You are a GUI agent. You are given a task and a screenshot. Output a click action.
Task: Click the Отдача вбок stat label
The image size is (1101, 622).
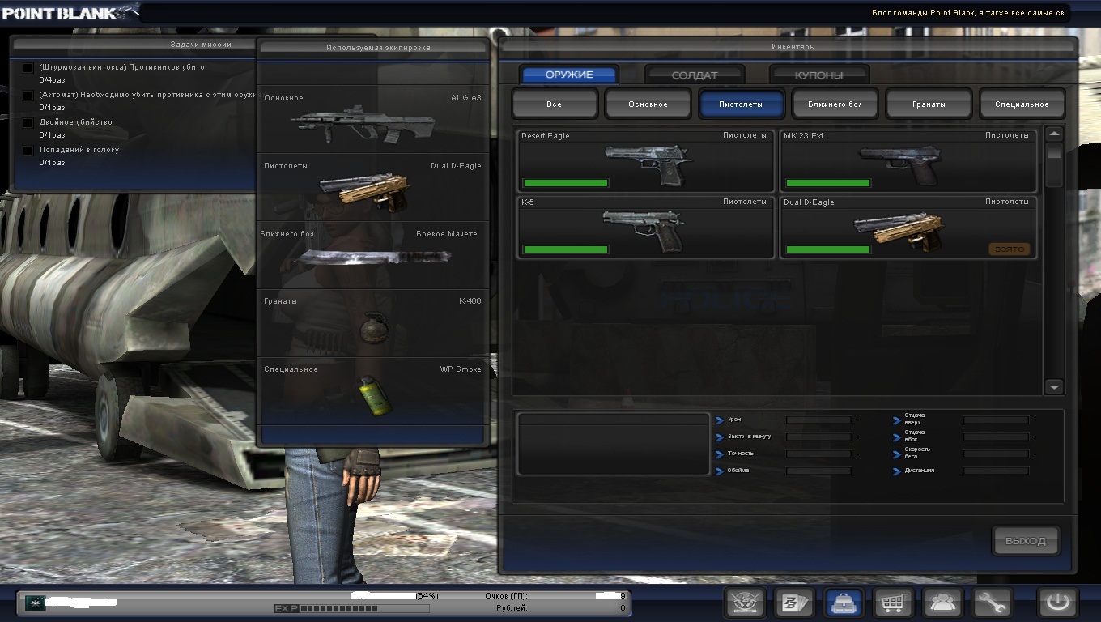[x=915, y=436]
